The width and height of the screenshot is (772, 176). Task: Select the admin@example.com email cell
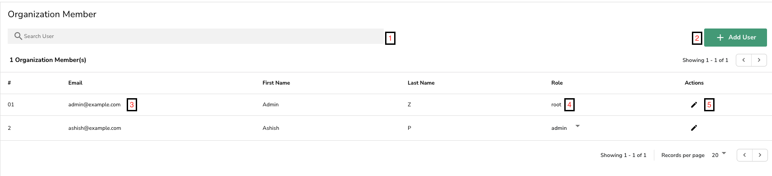point(94,105)
